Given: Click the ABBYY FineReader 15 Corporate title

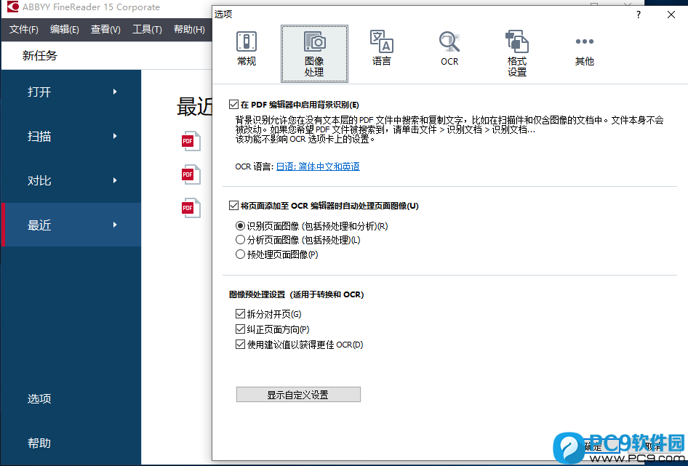Looking at the screenshot, I should [91, 7].
